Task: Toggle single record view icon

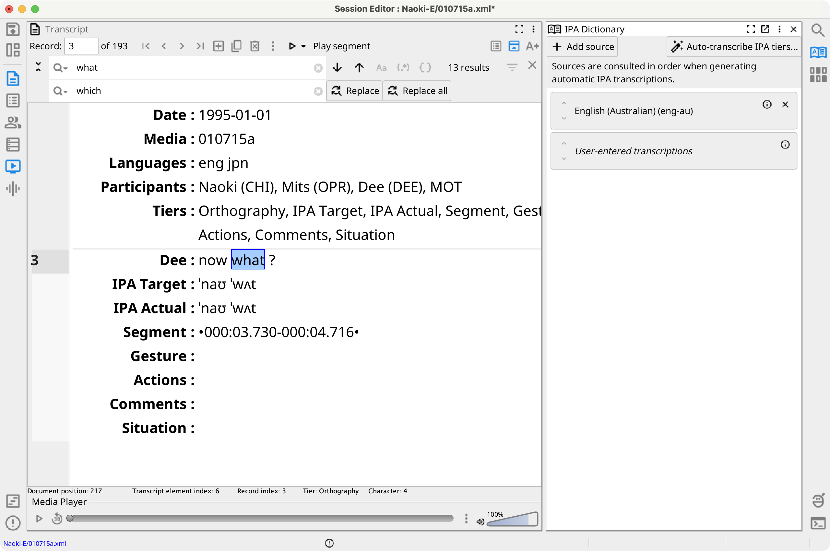Action: click(x=496, y=46)
